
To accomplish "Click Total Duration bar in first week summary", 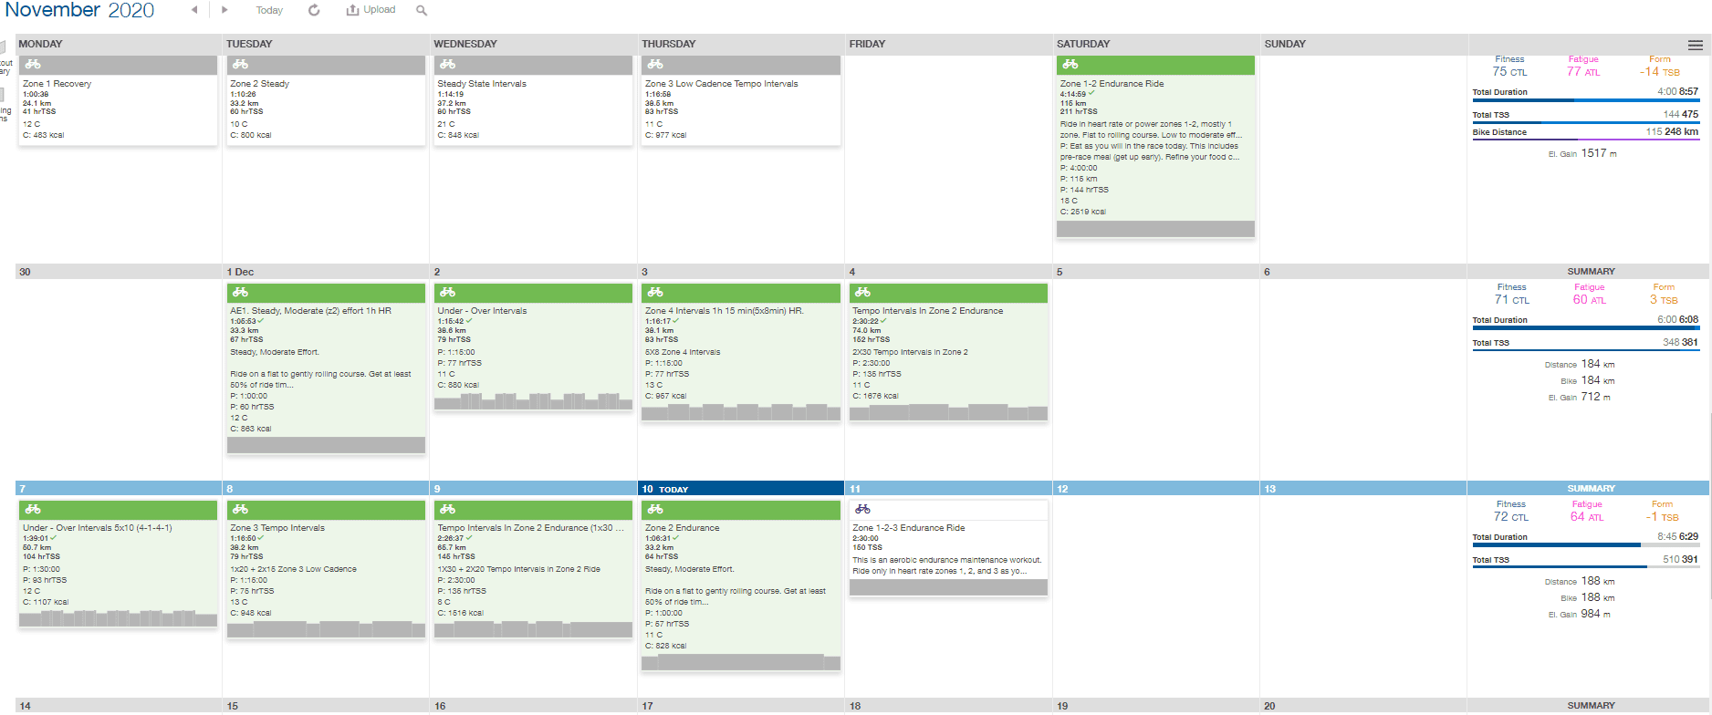I will pyautogui.click(x=1585, y=100).
